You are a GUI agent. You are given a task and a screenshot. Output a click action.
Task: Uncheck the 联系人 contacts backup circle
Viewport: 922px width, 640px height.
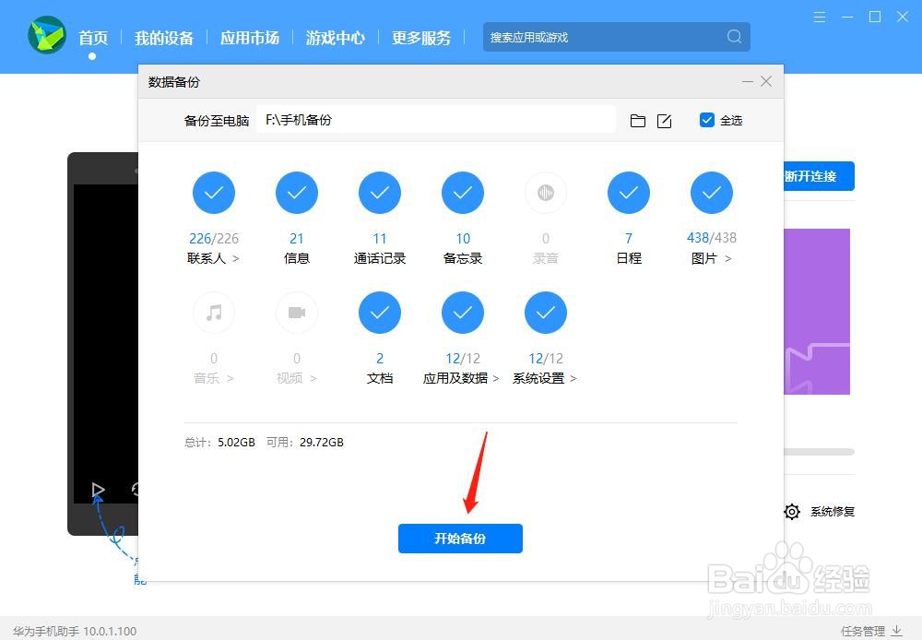pos(214,193)
